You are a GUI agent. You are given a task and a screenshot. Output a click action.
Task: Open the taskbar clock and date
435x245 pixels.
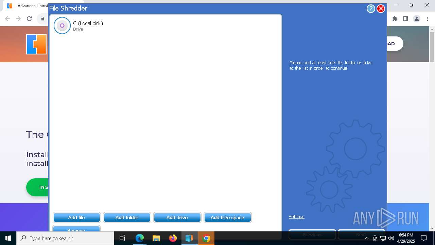(x=406, y=238)
